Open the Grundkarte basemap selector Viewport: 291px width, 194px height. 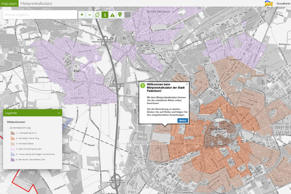click(284, 3)
